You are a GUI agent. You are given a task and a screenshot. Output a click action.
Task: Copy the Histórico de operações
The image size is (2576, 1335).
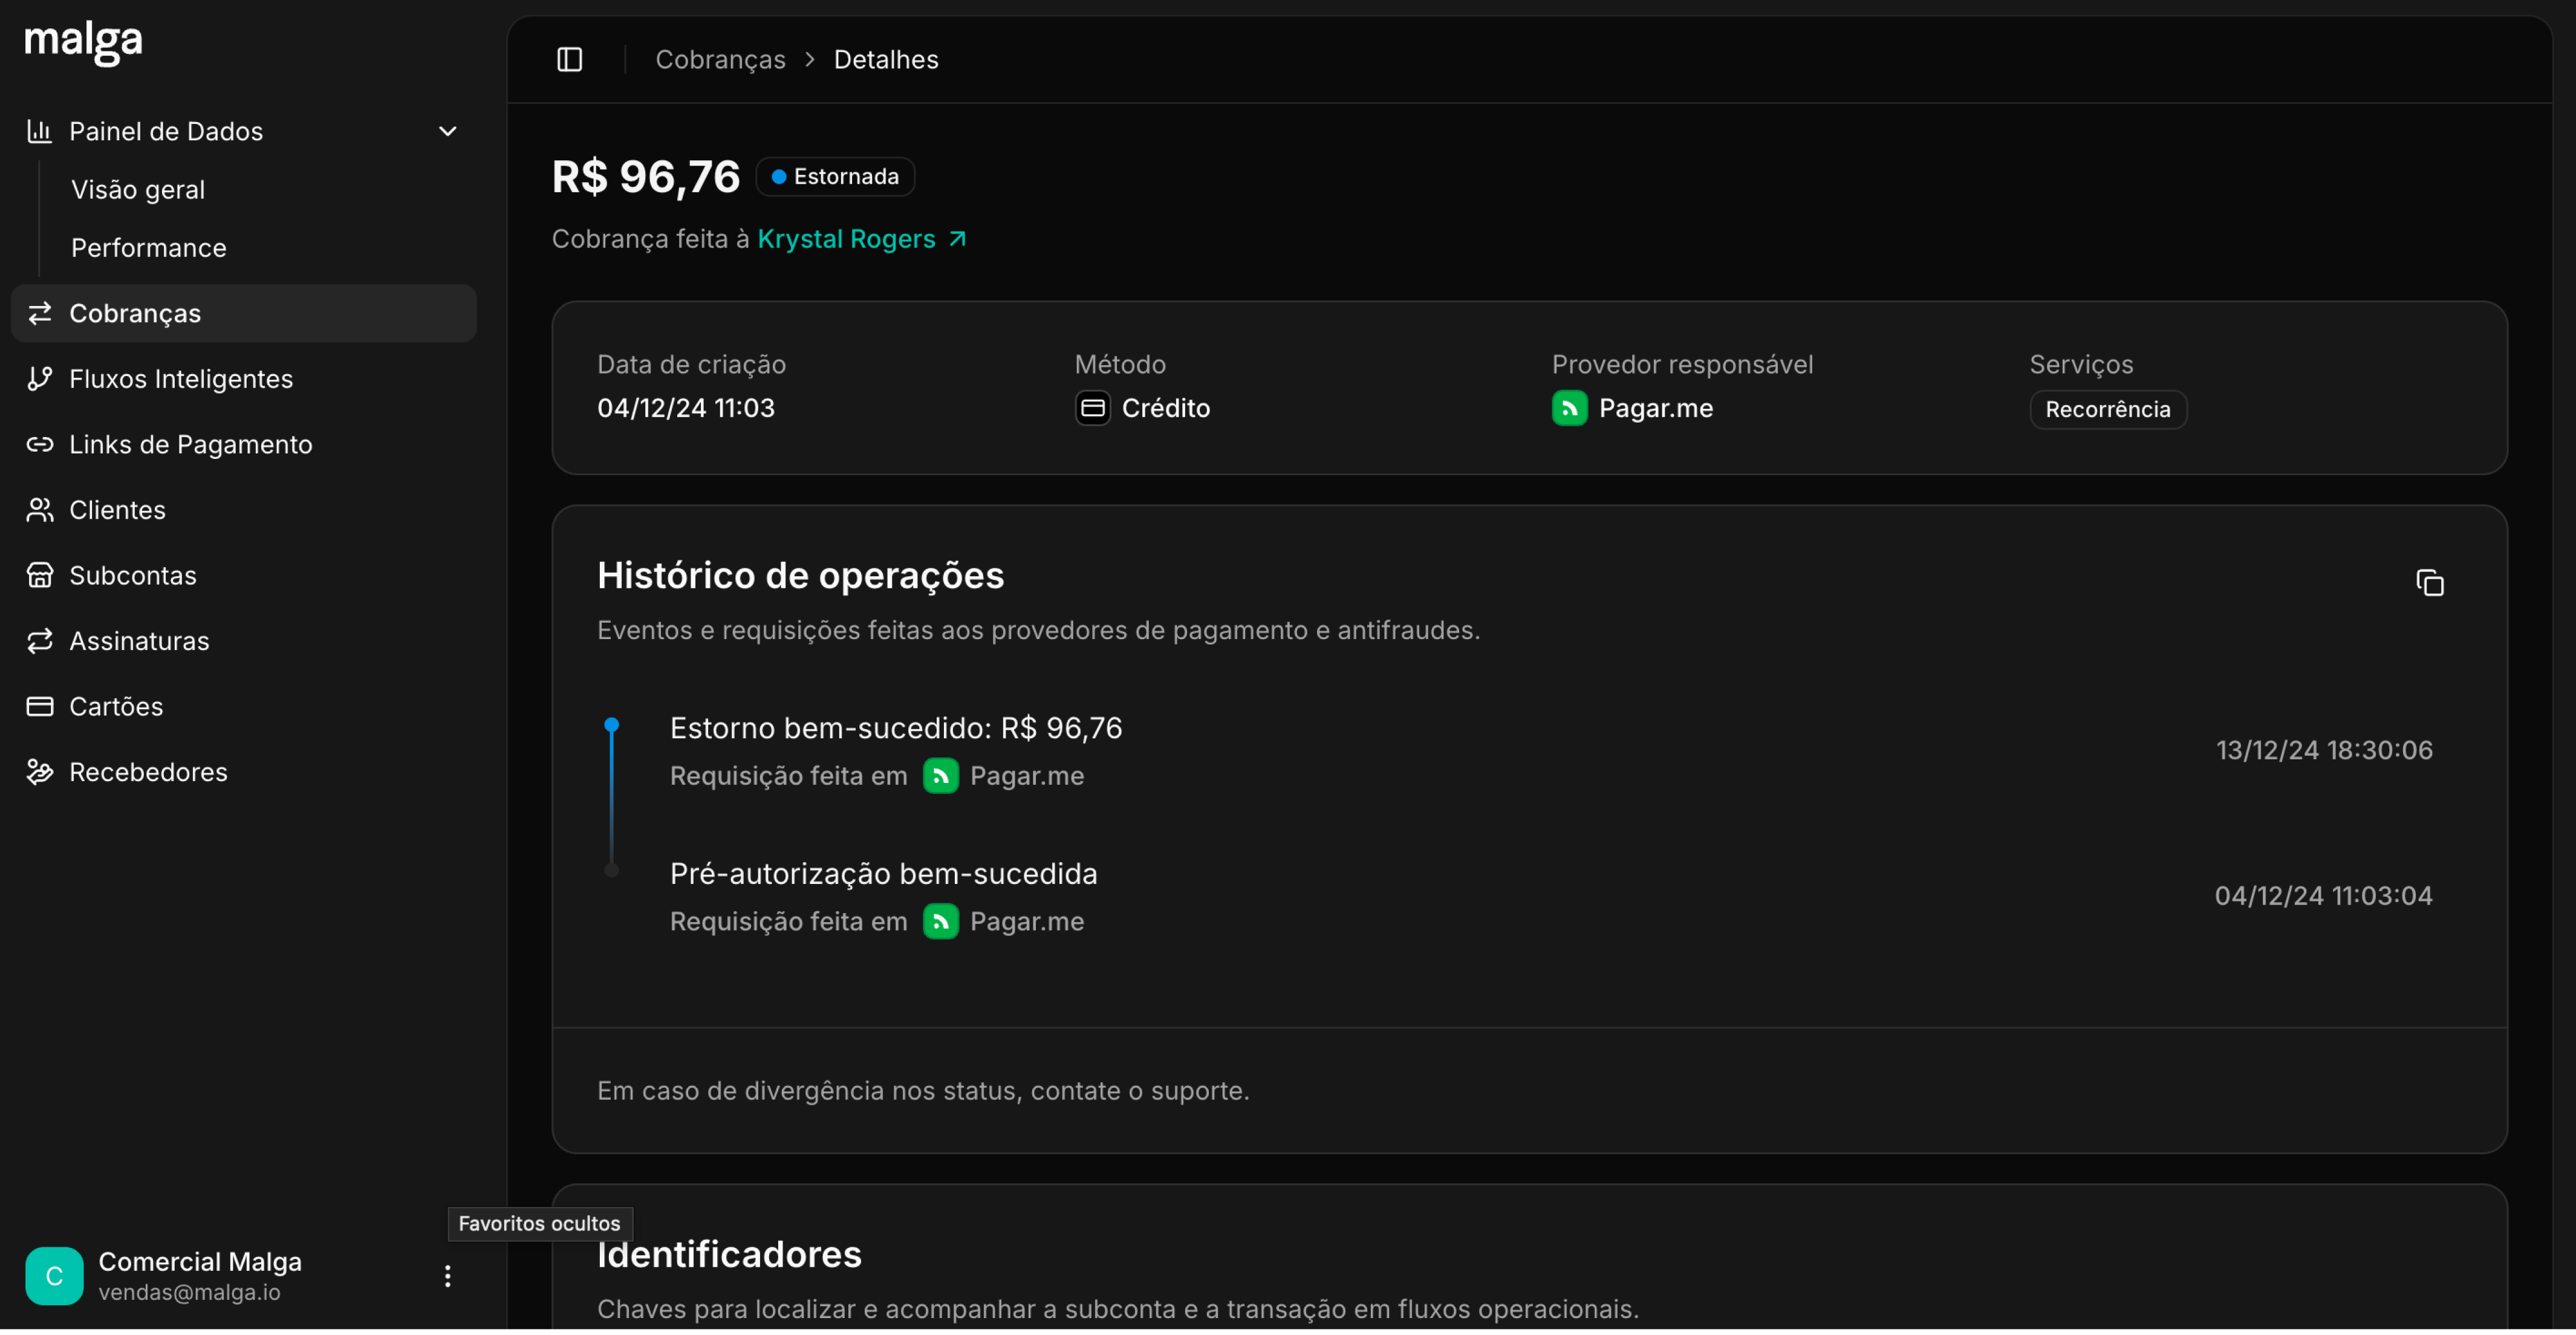pyautogui.click(x=2429, y=583)
